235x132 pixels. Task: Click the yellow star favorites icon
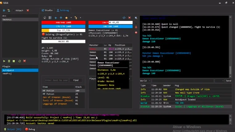click(x=66, y=18)
